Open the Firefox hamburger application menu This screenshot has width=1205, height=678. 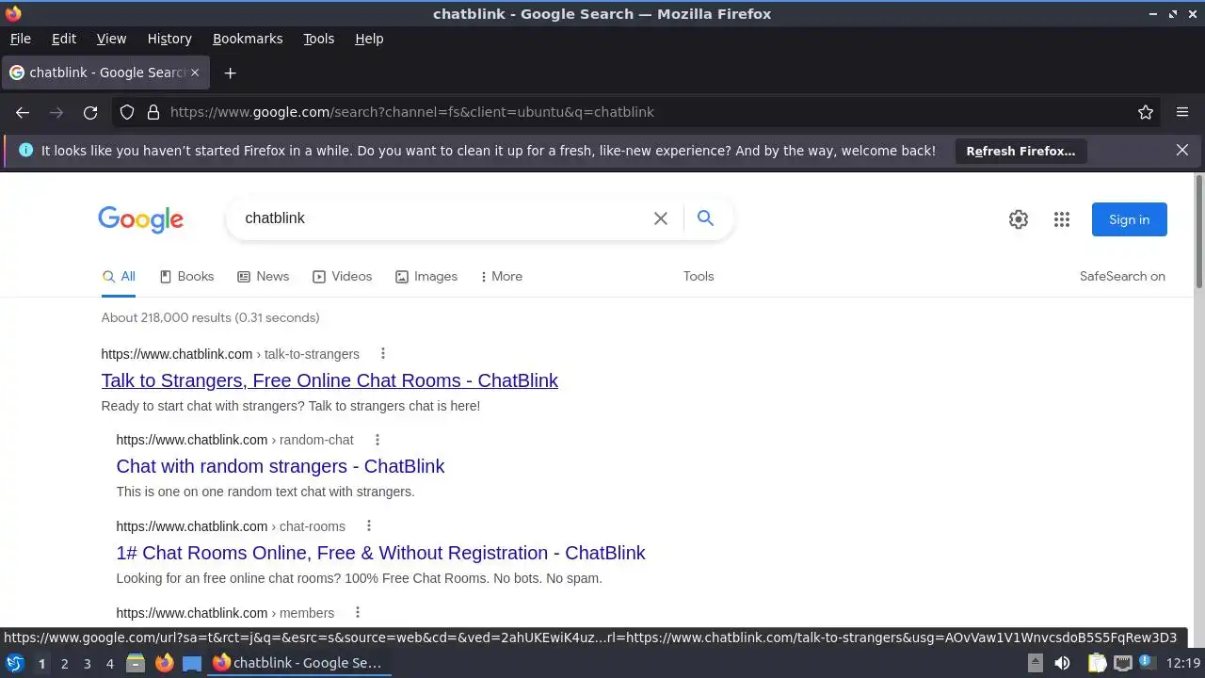point(1182,112)
